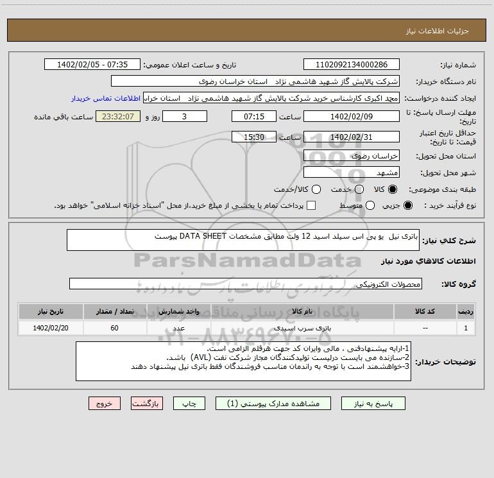
Task: Select 'جزیی' purchase process radio
Action: 410,205
